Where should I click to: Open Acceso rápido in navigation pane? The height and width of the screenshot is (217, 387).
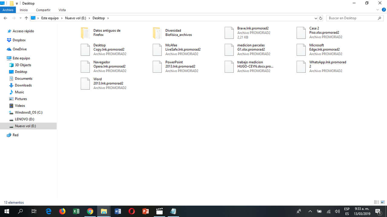point(23,31)
